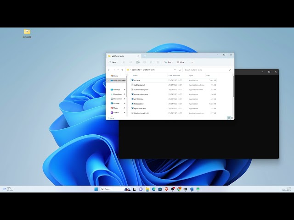Click the Search platform-tools input field

point(208,70)
